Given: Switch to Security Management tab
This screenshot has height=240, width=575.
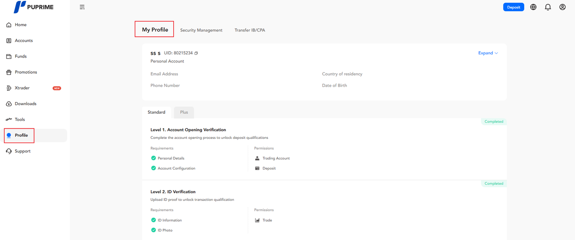Looking at the screenshot, I should (x=201, y=30).
